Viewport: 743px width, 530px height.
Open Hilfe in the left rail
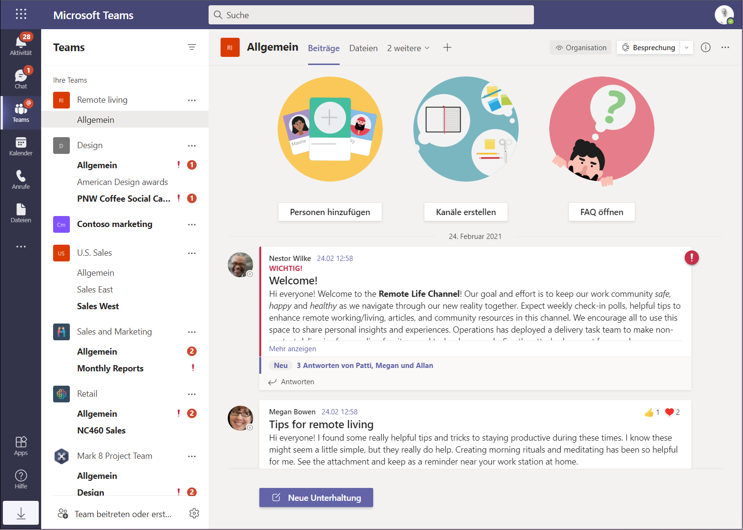point(21,479)
